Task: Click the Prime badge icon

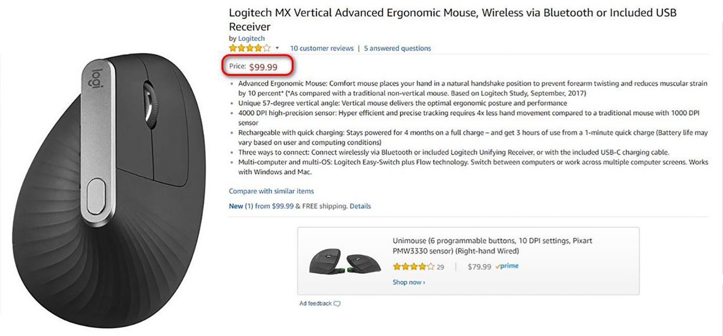Action: click(x=507, y=266)
